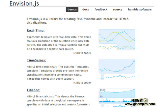Click the 'HTML5 financial chart' paragraph
Image resolution: width=157 pixels, height=108 pixels.
(58, 100)
